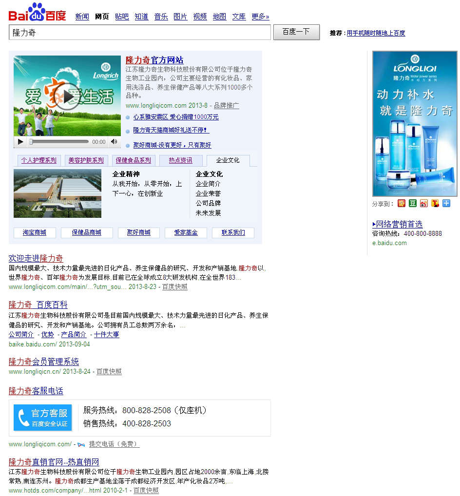Image resolution: width=460 pixels, height=496 pixels.
Task: Share to Douban via green icon
Action: coord(413,203)
